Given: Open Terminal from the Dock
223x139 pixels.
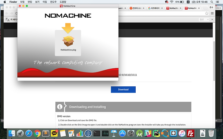Looking at the screenshot, I should pyautogui.click(x=97, y=133).
